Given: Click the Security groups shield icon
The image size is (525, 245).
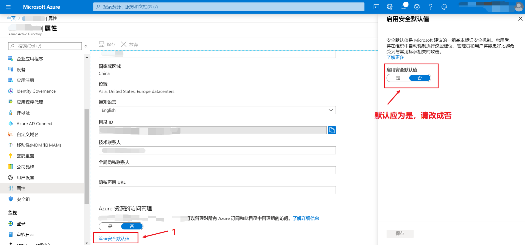Looking at the screenshot, I should click(11, 199).
